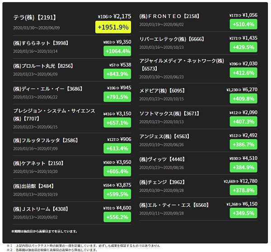Select (株)エル・ティー・エス【6560】 name

[174, 205]
